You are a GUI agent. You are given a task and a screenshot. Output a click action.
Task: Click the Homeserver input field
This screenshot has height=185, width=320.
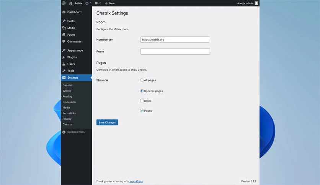tap(175, 39)
